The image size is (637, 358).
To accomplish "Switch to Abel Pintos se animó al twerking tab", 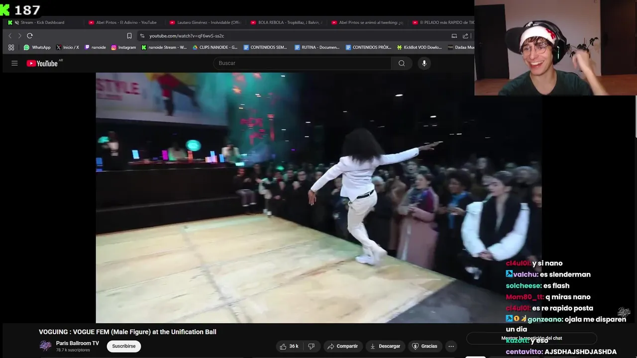I will tap(367, 22).
